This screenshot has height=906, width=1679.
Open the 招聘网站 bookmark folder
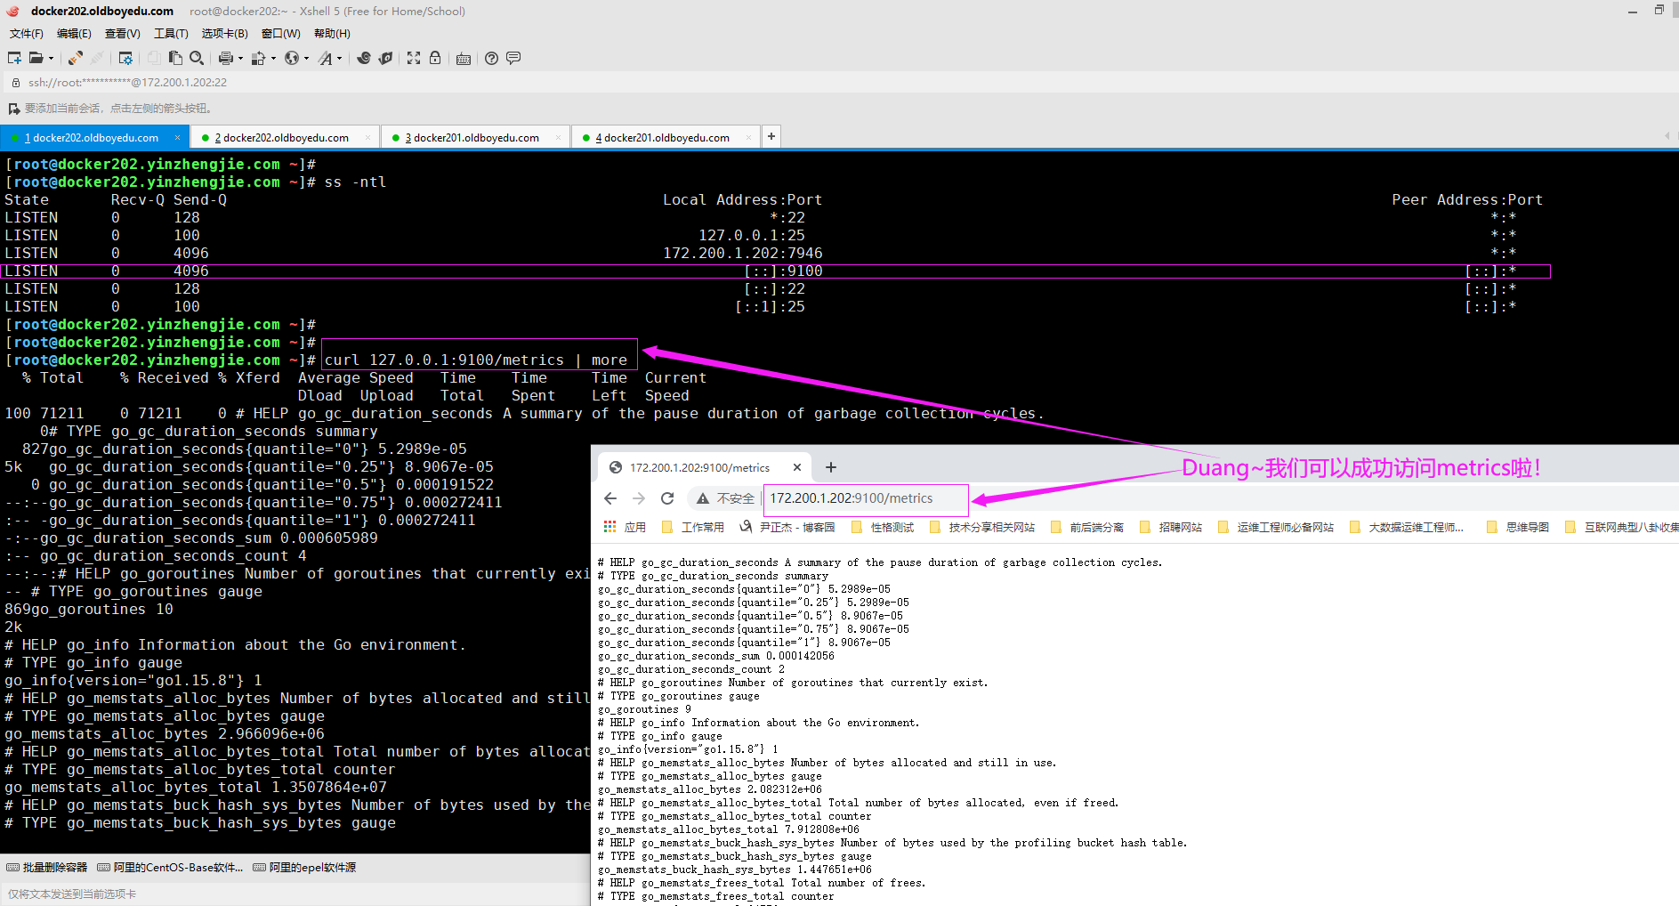pos(1171,528)
